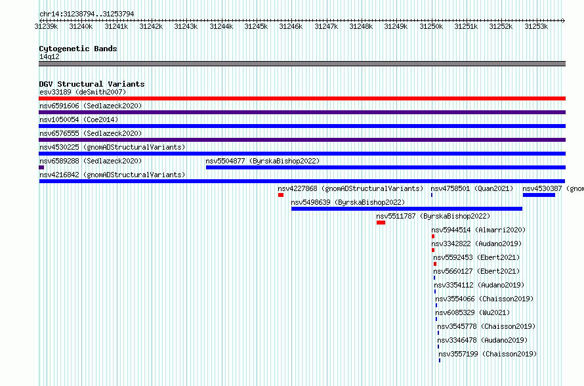
Task: Click the 31244k ruler position
Action: [221, 26]
